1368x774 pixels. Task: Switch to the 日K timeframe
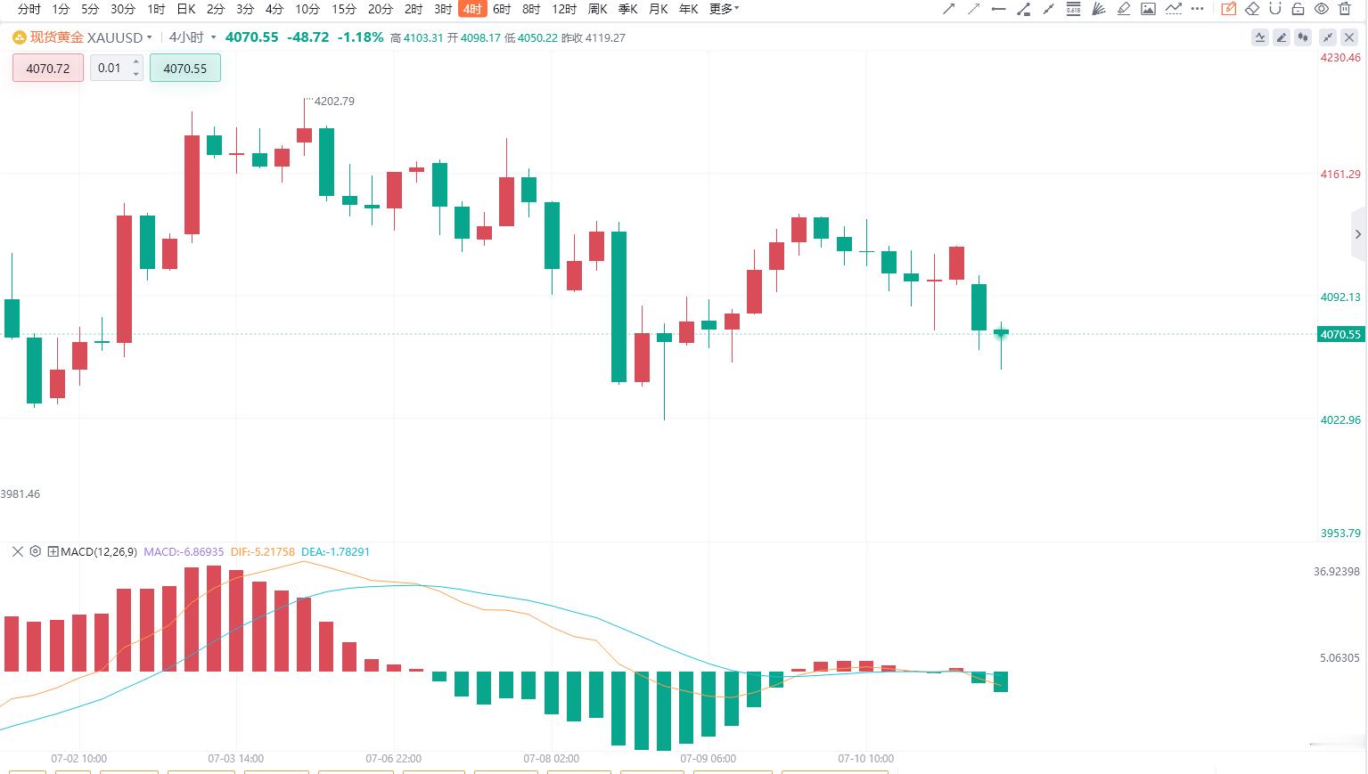[x=185, y=9]
